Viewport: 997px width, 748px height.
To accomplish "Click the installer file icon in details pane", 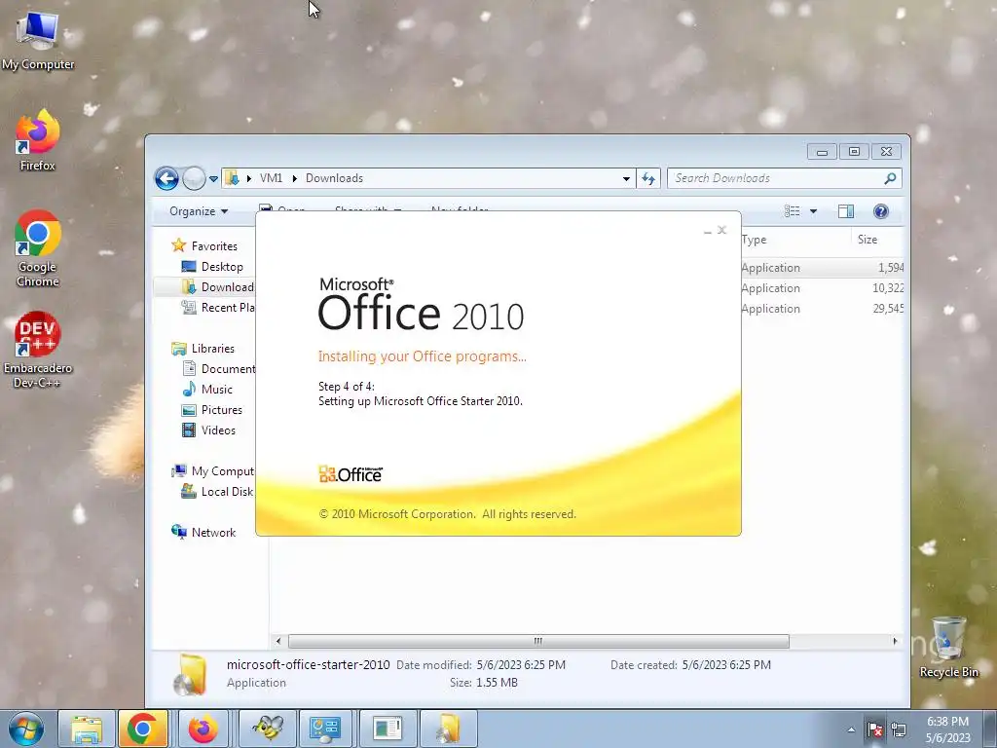I will click(190, 674).
